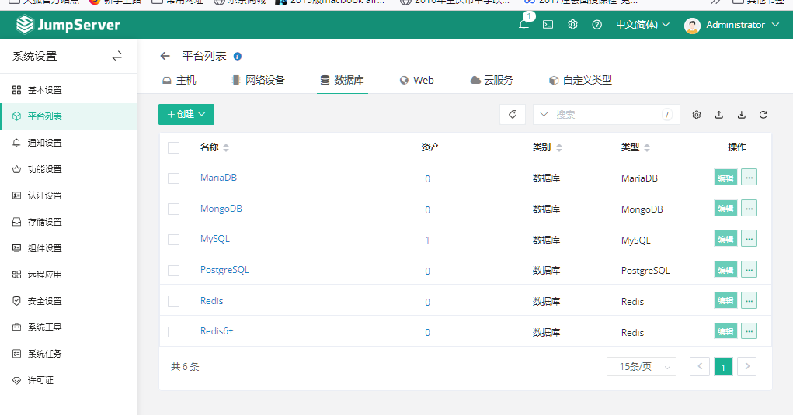Open more actions for PostgreSQL row
This screenshot has width=793, height=415.
[749, 270]
